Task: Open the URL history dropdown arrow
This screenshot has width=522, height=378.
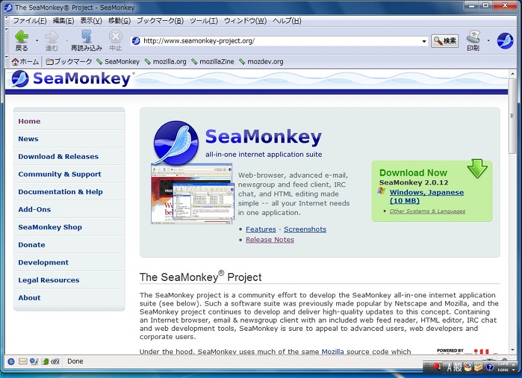Action: [424, 42]
